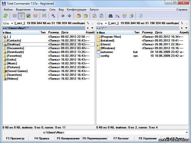Sort right panel by Размер column header

pos(147,32)
